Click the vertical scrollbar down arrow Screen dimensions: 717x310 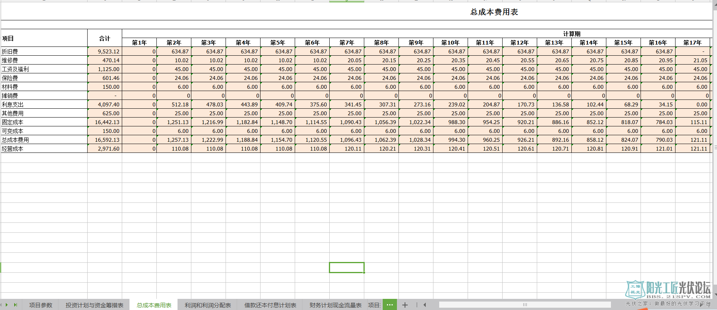click(715, 295)
